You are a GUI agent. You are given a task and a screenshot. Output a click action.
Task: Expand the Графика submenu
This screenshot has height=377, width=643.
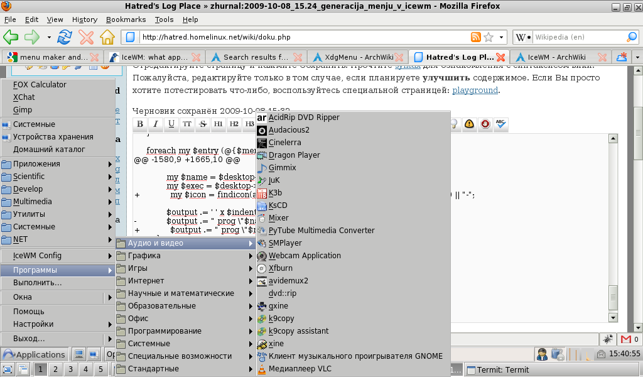pos(185,256)
